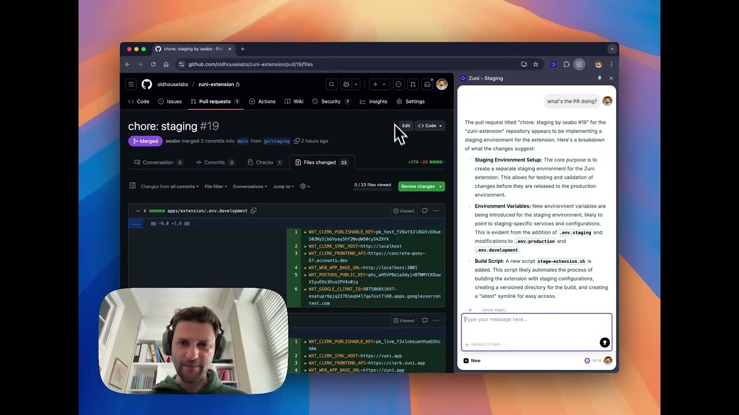Comment on the .env.development file
The height and width of the screenshot is (415, 739).
tap(424, 211)
